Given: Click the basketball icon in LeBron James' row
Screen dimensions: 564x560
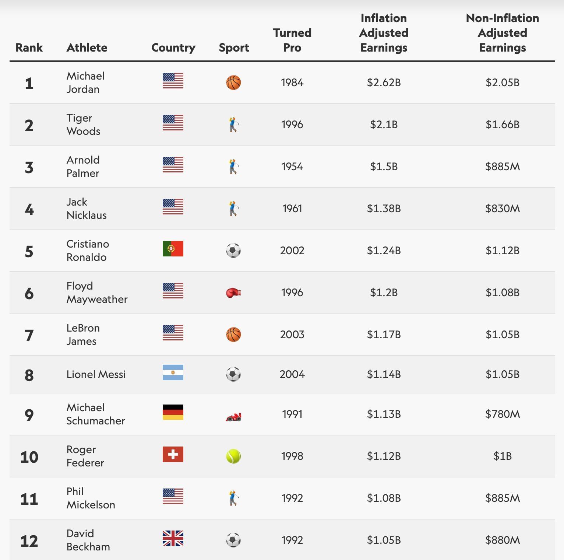Looking at the screenshot, I should 233,335.
